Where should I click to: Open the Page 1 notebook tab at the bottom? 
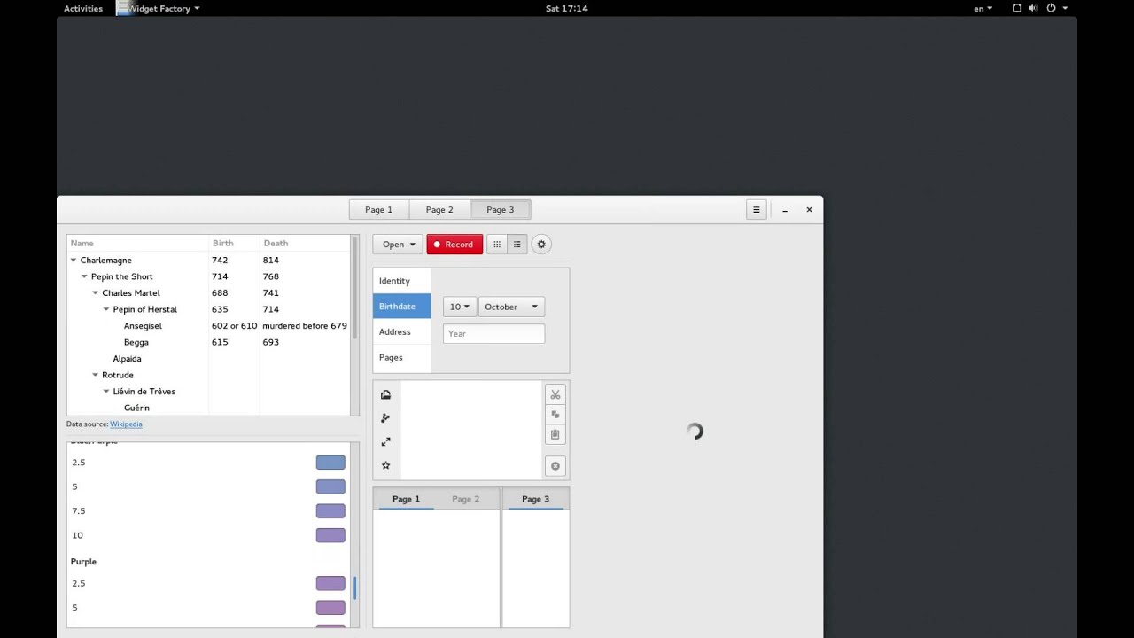[406, 499]
